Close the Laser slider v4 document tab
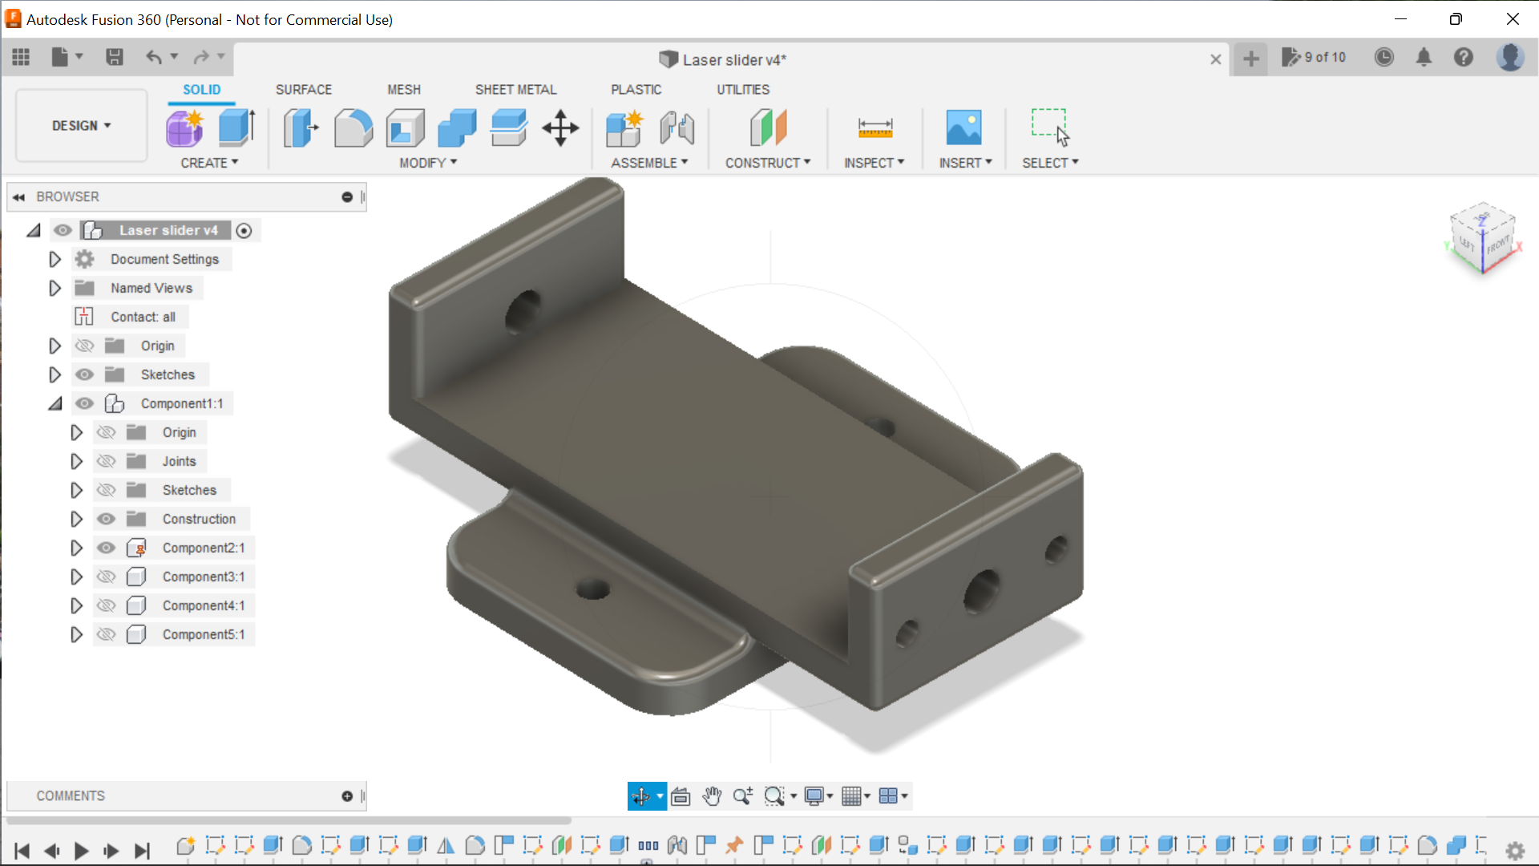The width and height of the screenshot is (1539, 866). pos(1215,59)
